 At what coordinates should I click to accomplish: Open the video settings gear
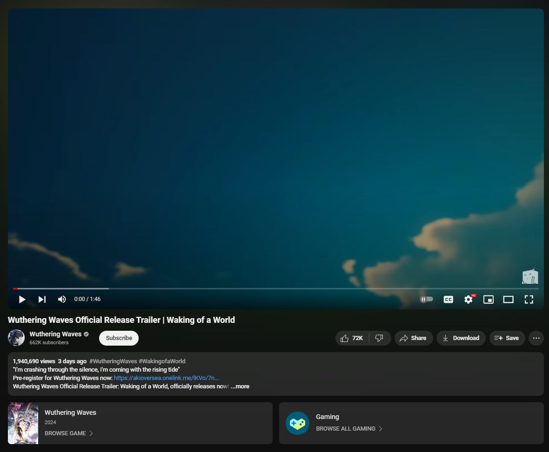pyautogui.click(x=469, y=299)
